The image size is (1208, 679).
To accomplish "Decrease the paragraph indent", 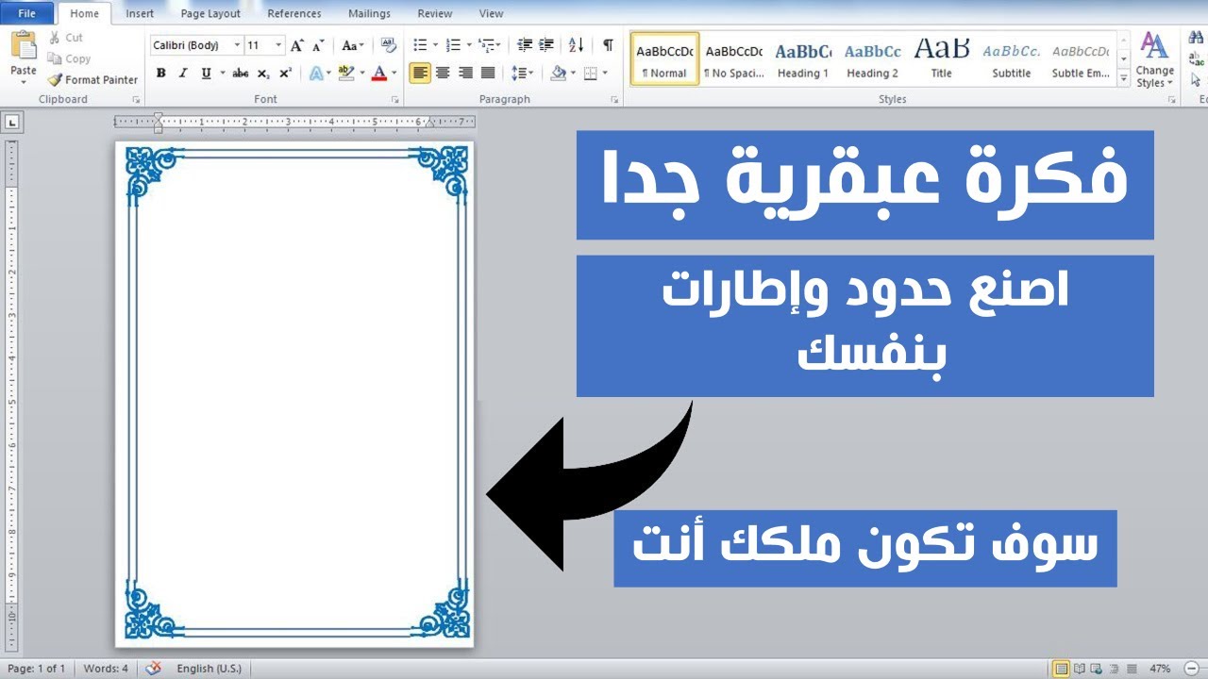I will pos(525,45).
